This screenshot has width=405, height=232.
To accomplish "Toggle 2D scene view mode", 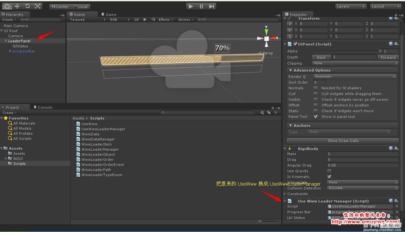I will pyautogui.click(x=136, y=19).
